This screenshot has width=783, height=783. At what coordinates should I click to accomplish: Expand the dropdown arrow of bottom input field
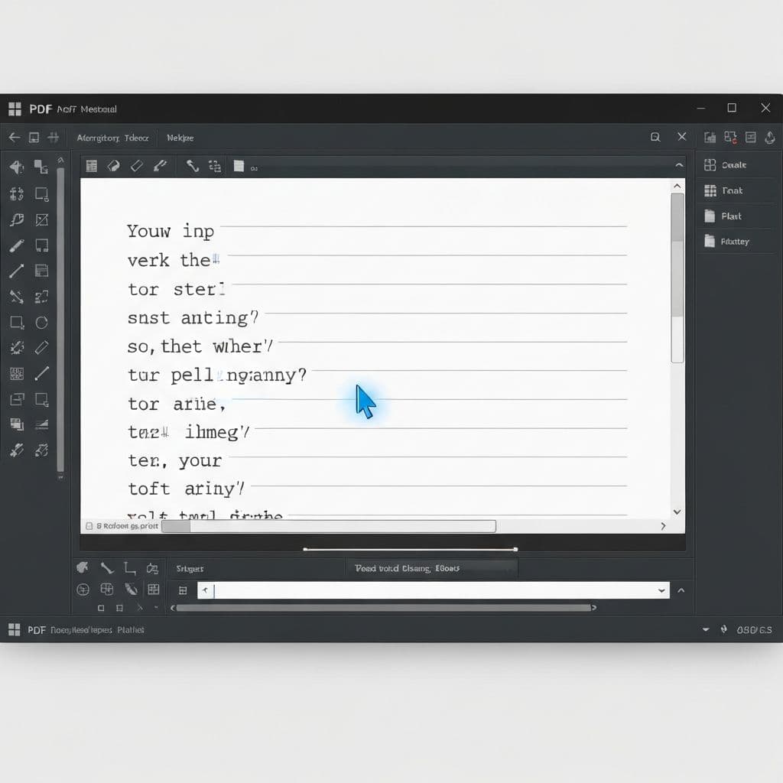(661, 590)
